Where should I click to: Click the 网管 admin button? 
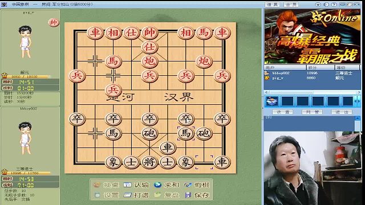coord(312,112)
